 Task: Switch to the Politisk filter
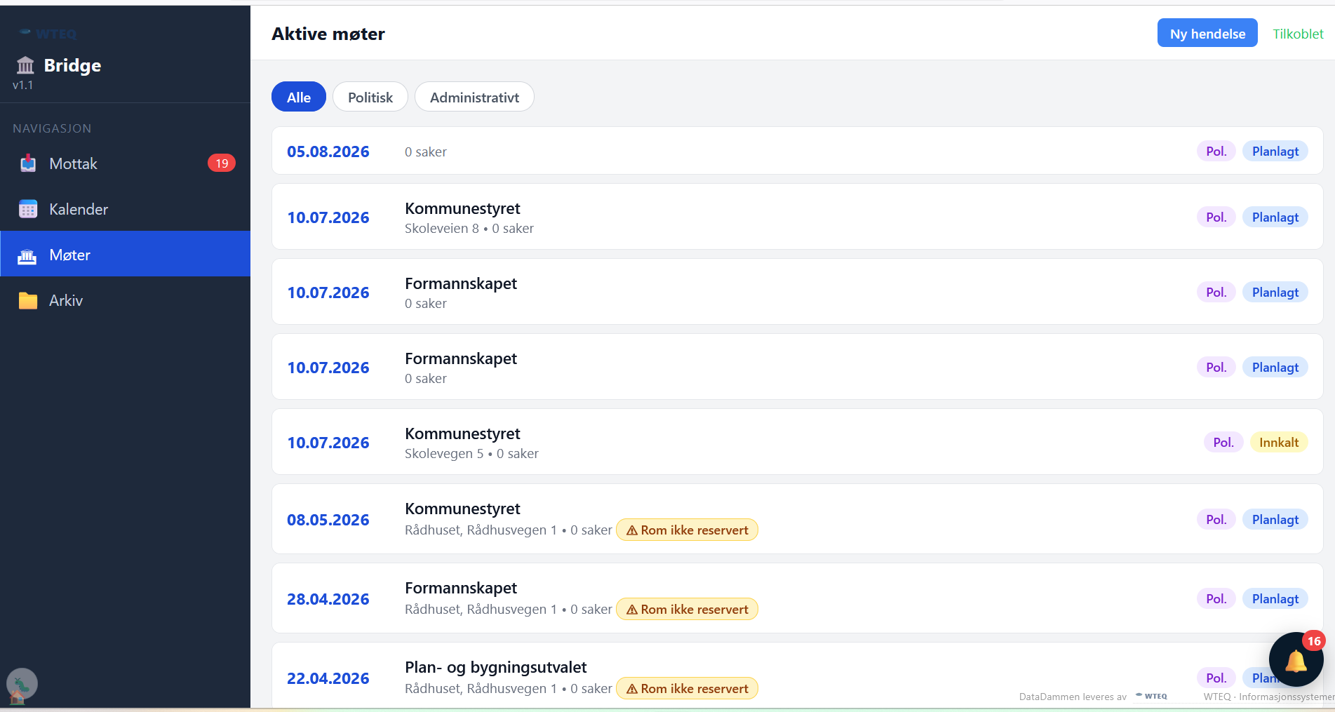(x=370, y=97)
